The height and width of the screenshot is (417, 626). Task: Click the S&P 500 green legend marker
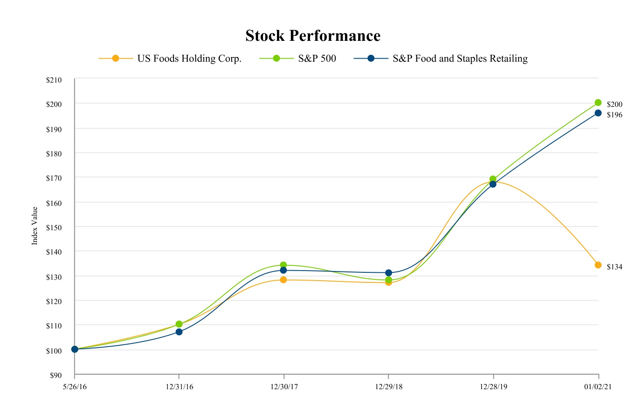tap(276, 58)
